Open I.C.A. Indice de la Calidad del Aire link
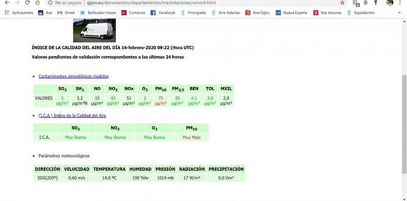 click(72, 115)
